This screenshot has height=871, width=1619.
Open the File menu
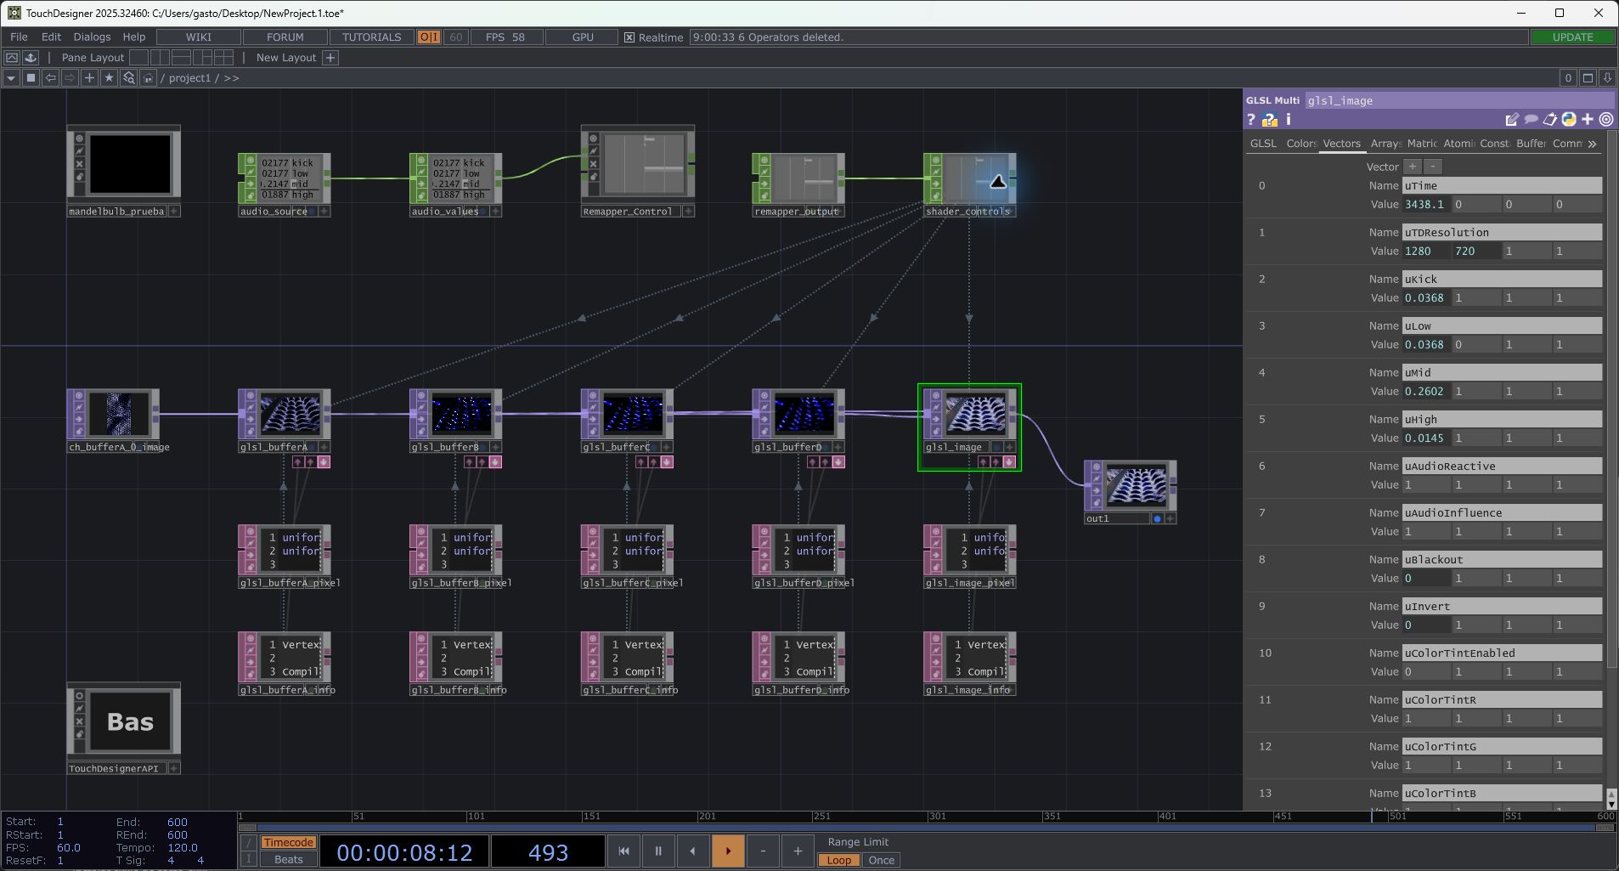pos(19,37)
